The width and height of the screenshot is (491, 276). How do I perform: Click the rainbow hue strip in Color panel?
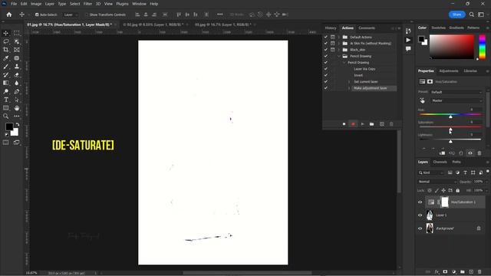tap(483, 47)
